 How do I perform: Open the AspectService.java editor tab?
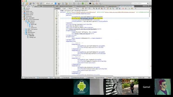[x=81, y=6]
